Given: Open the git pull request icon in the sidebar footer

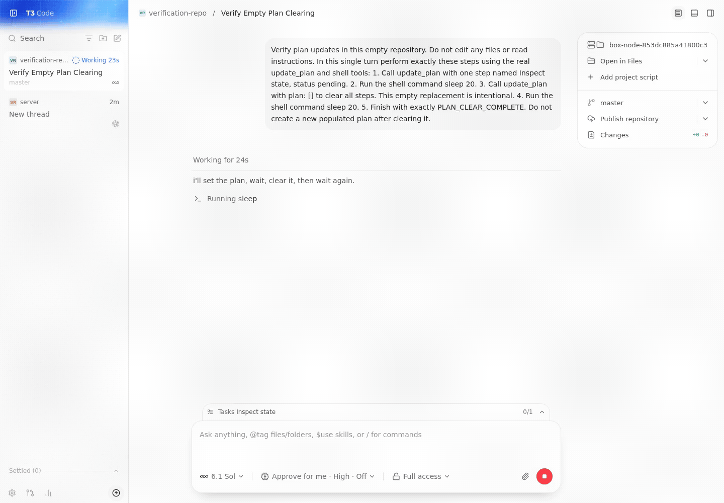Looking at the screenshot, I should [x=30, y=493].
